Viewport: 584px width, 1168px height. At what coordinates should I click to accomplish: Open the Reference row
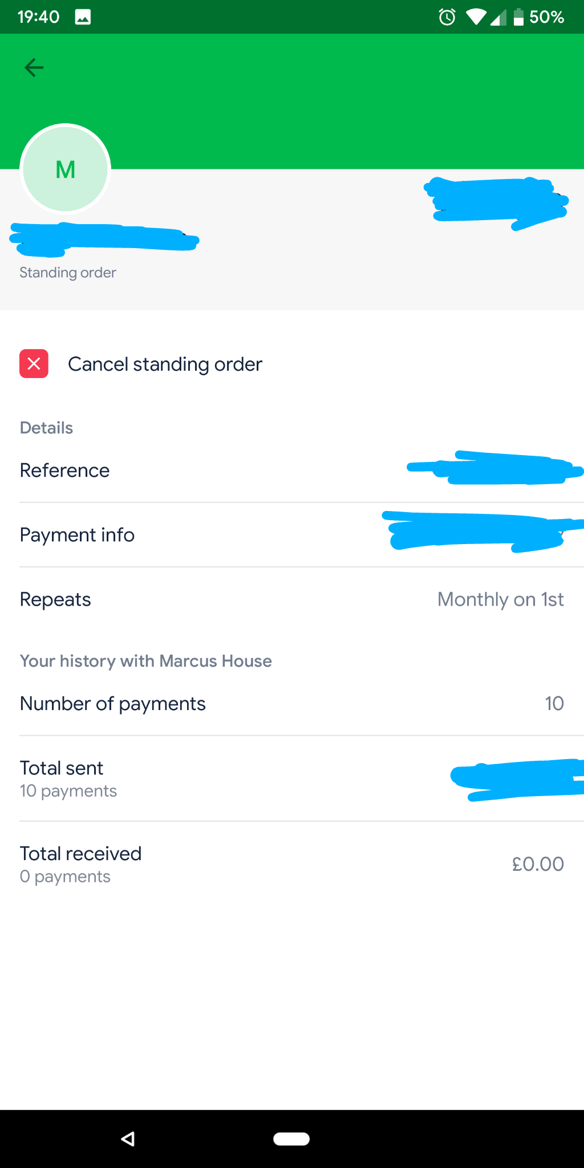coord(292,471)
